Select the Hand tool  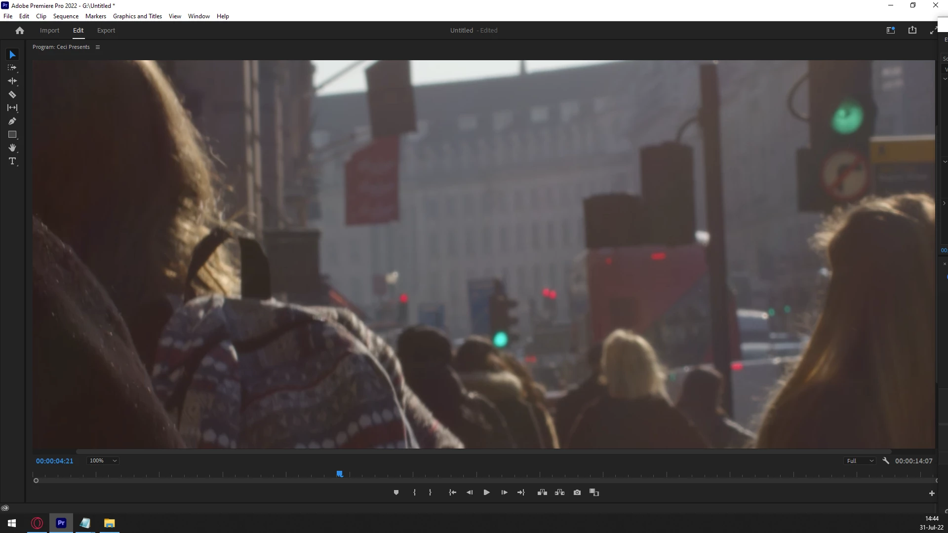[12, 148]
